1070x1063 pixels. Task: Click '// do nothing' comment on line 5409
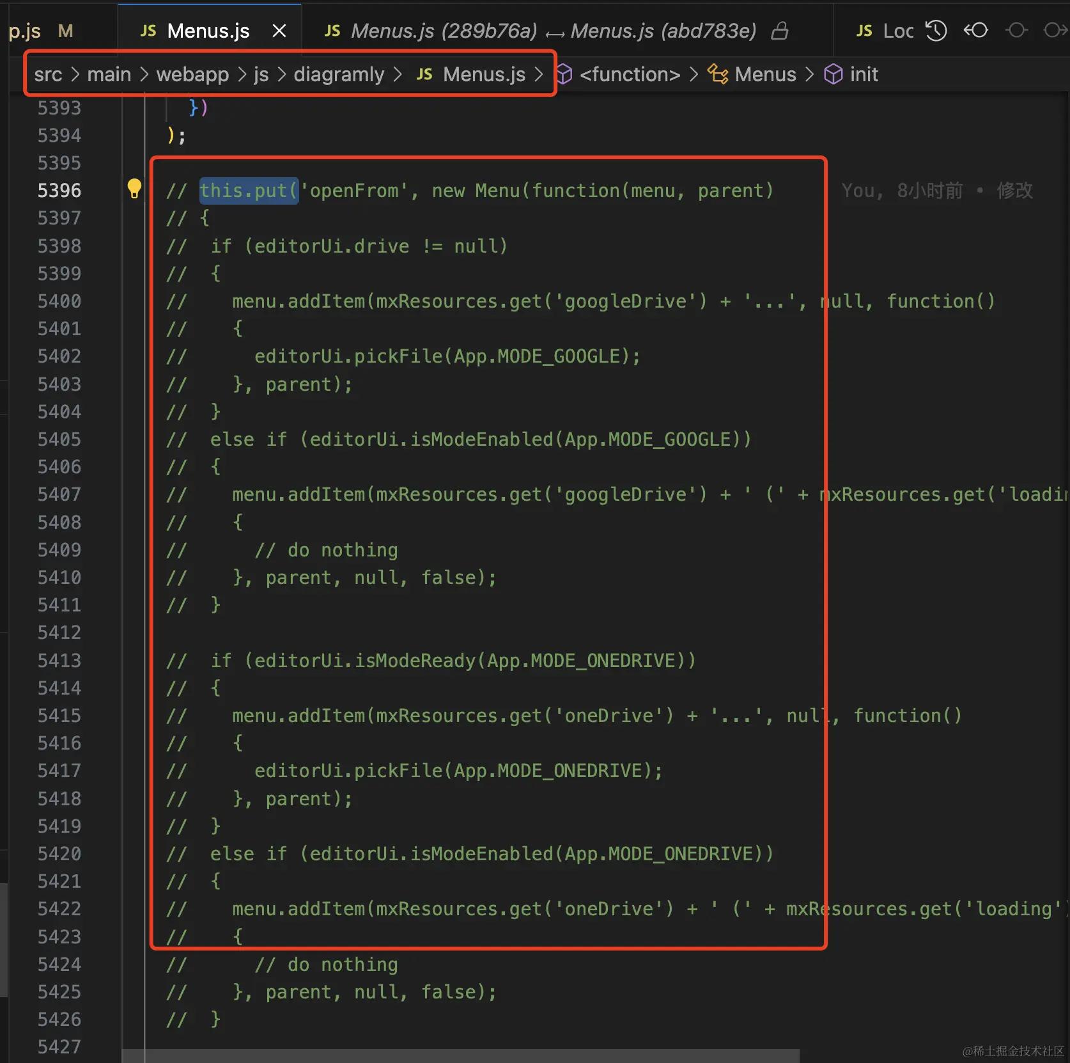pos(326,550)
